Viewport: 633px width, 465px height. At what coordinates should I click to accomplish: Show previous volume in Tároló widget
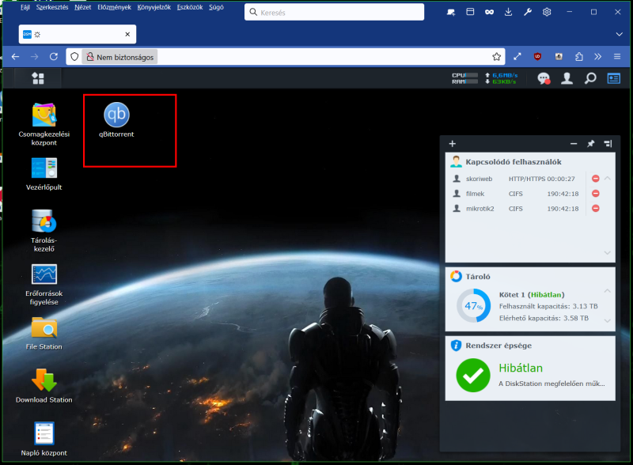tap(608, 291)
